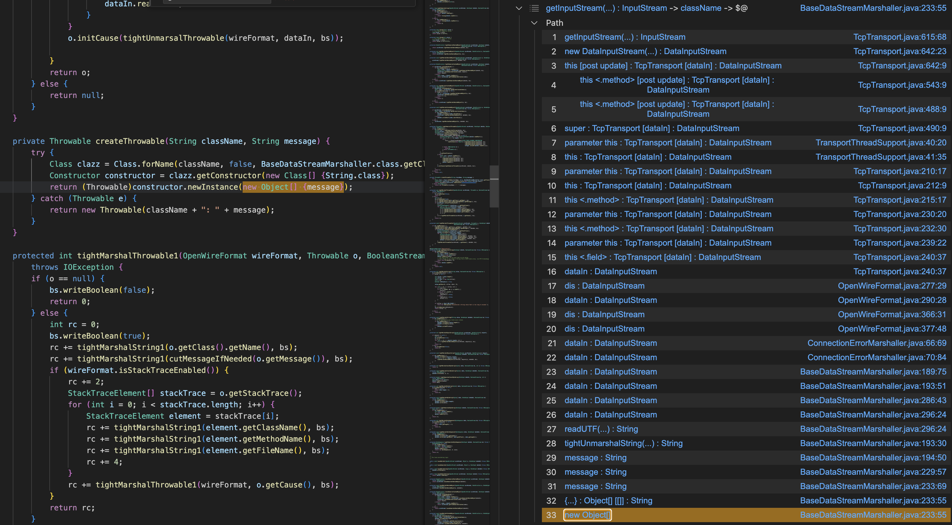Select path step 12 parameter this
The image size is (952, 525).
click(x=668, y=214)
